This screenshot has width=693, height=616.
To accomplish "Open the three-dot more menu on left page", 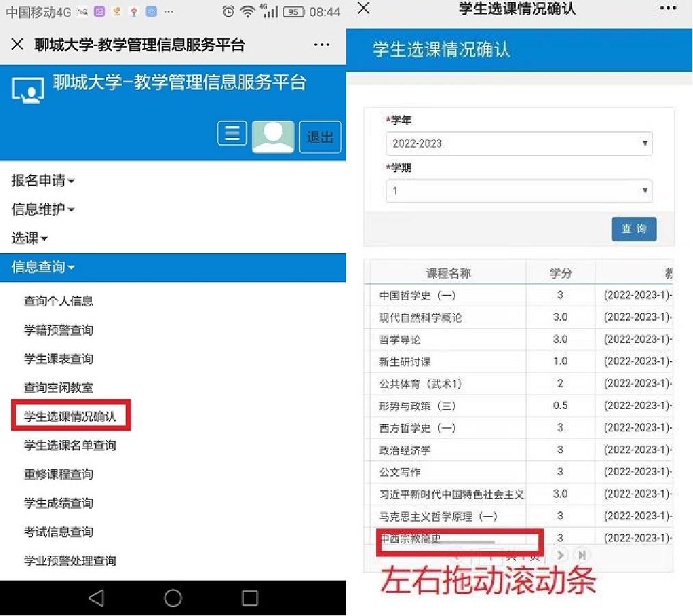I will point(322,45).
